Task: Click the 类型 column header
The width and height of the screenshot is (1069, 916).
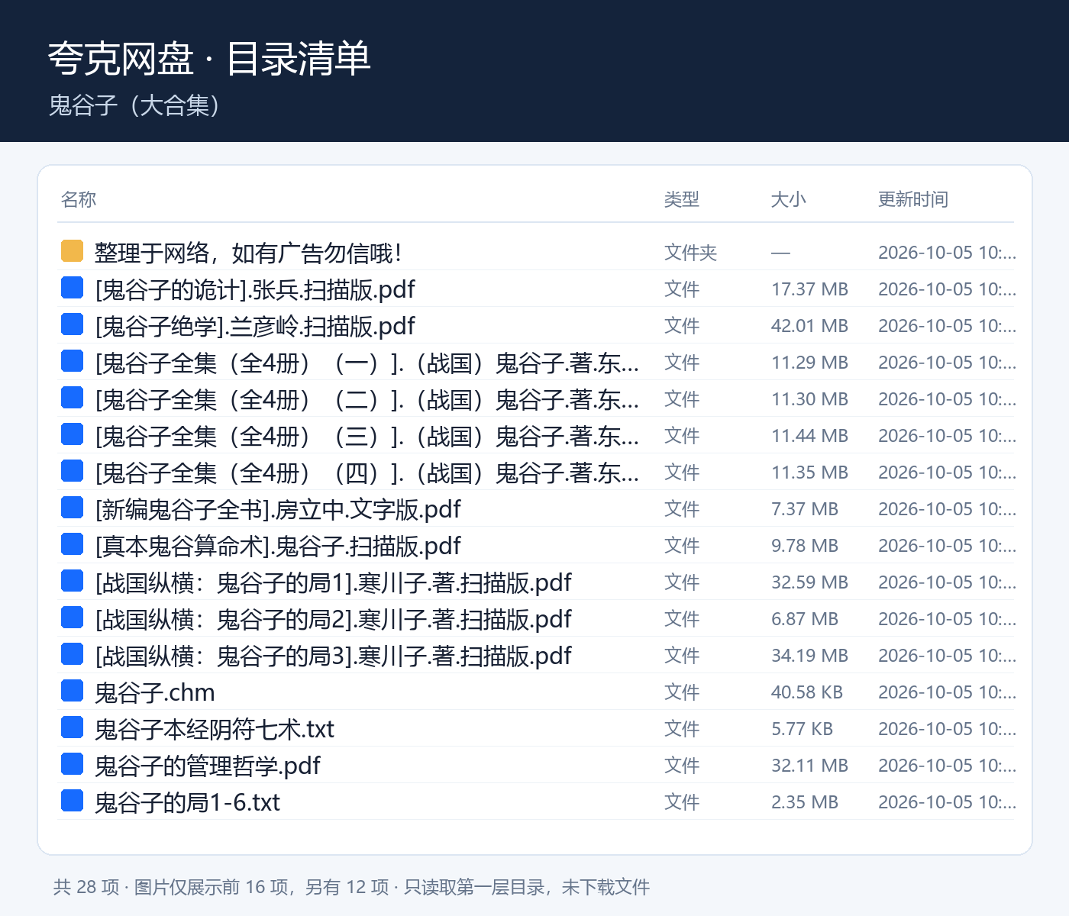Action: coord(682,199)
